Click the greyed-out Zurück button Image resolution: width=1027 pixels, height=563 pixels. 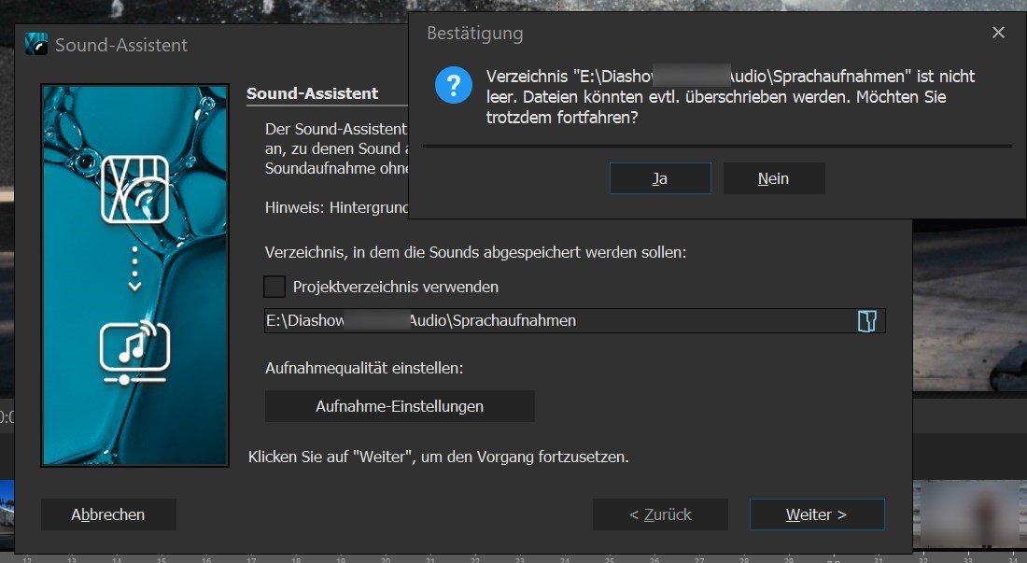coord(660,514)
